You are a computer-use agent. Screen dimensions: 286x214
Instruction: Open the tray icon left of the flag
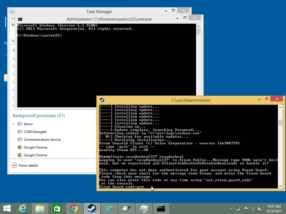[238, 208]
